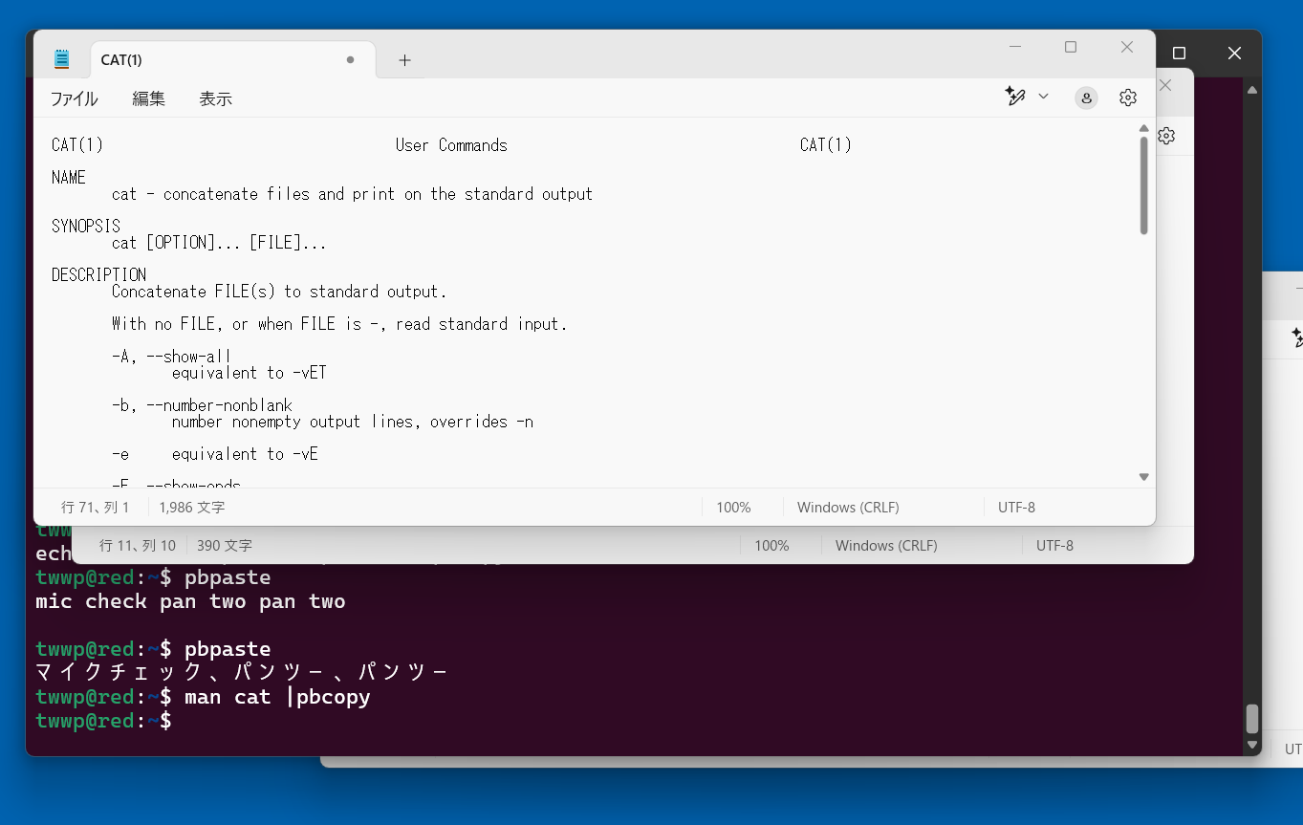Viewport: 1303px width, 825px height.
Task: Click 'Windows (CRLF)' in rear Notepad status bar
Action: coord(886,546)
